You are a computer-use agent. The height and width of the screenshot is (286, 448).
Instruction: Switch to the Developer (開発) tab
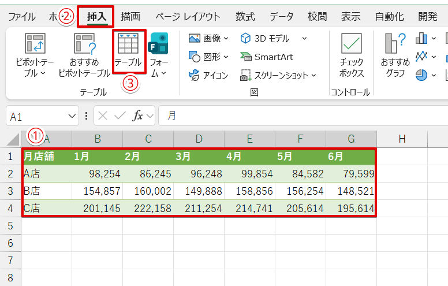[x=428, y=17]
